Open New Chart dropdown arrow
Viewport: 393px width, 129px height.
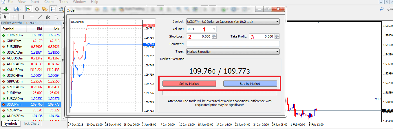(x=10, y=9)
